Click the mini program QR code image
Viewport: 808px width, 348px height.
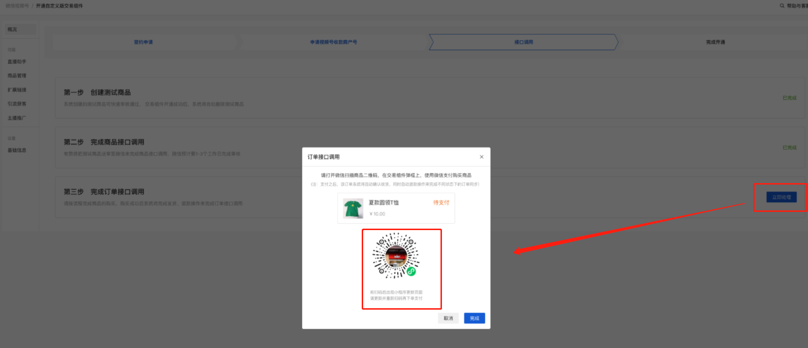click(396, 255)
